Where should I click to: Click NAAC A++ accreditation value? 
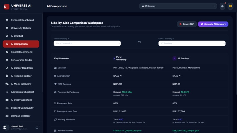point(118,76)
